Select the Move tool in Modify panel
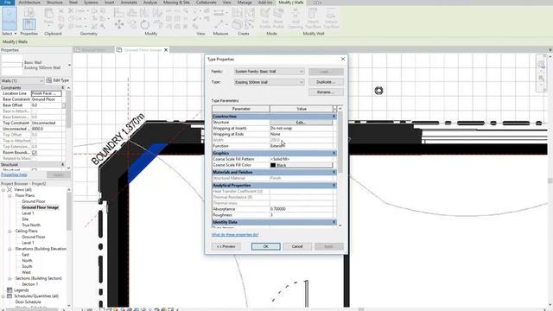The height and width of the screenshot is (311, 553). (119, 24)
